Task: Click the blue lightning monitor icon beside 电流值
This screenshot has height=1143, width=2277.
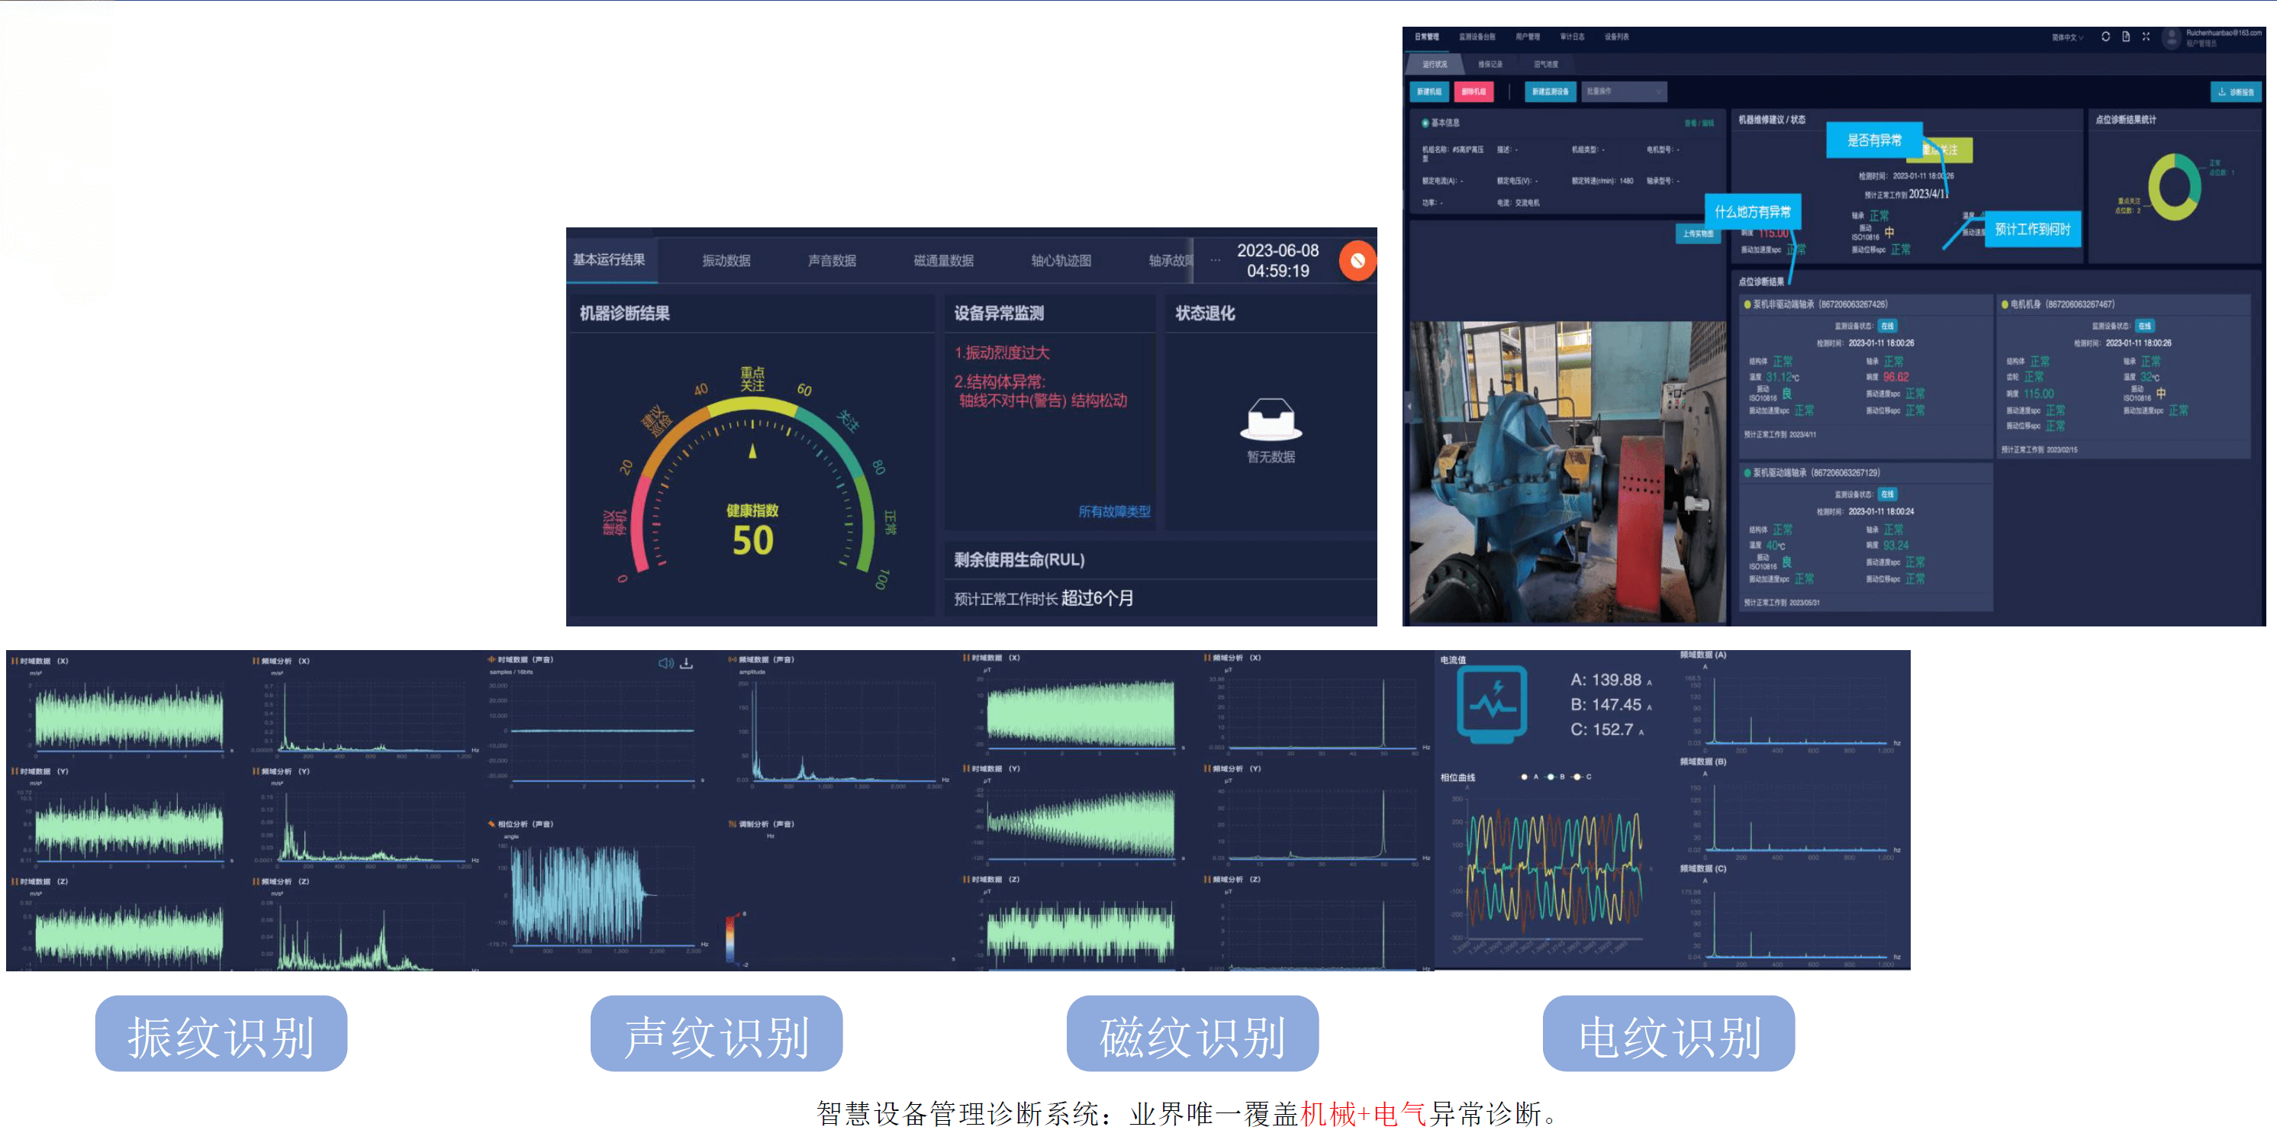Action: pos(1491,704)
